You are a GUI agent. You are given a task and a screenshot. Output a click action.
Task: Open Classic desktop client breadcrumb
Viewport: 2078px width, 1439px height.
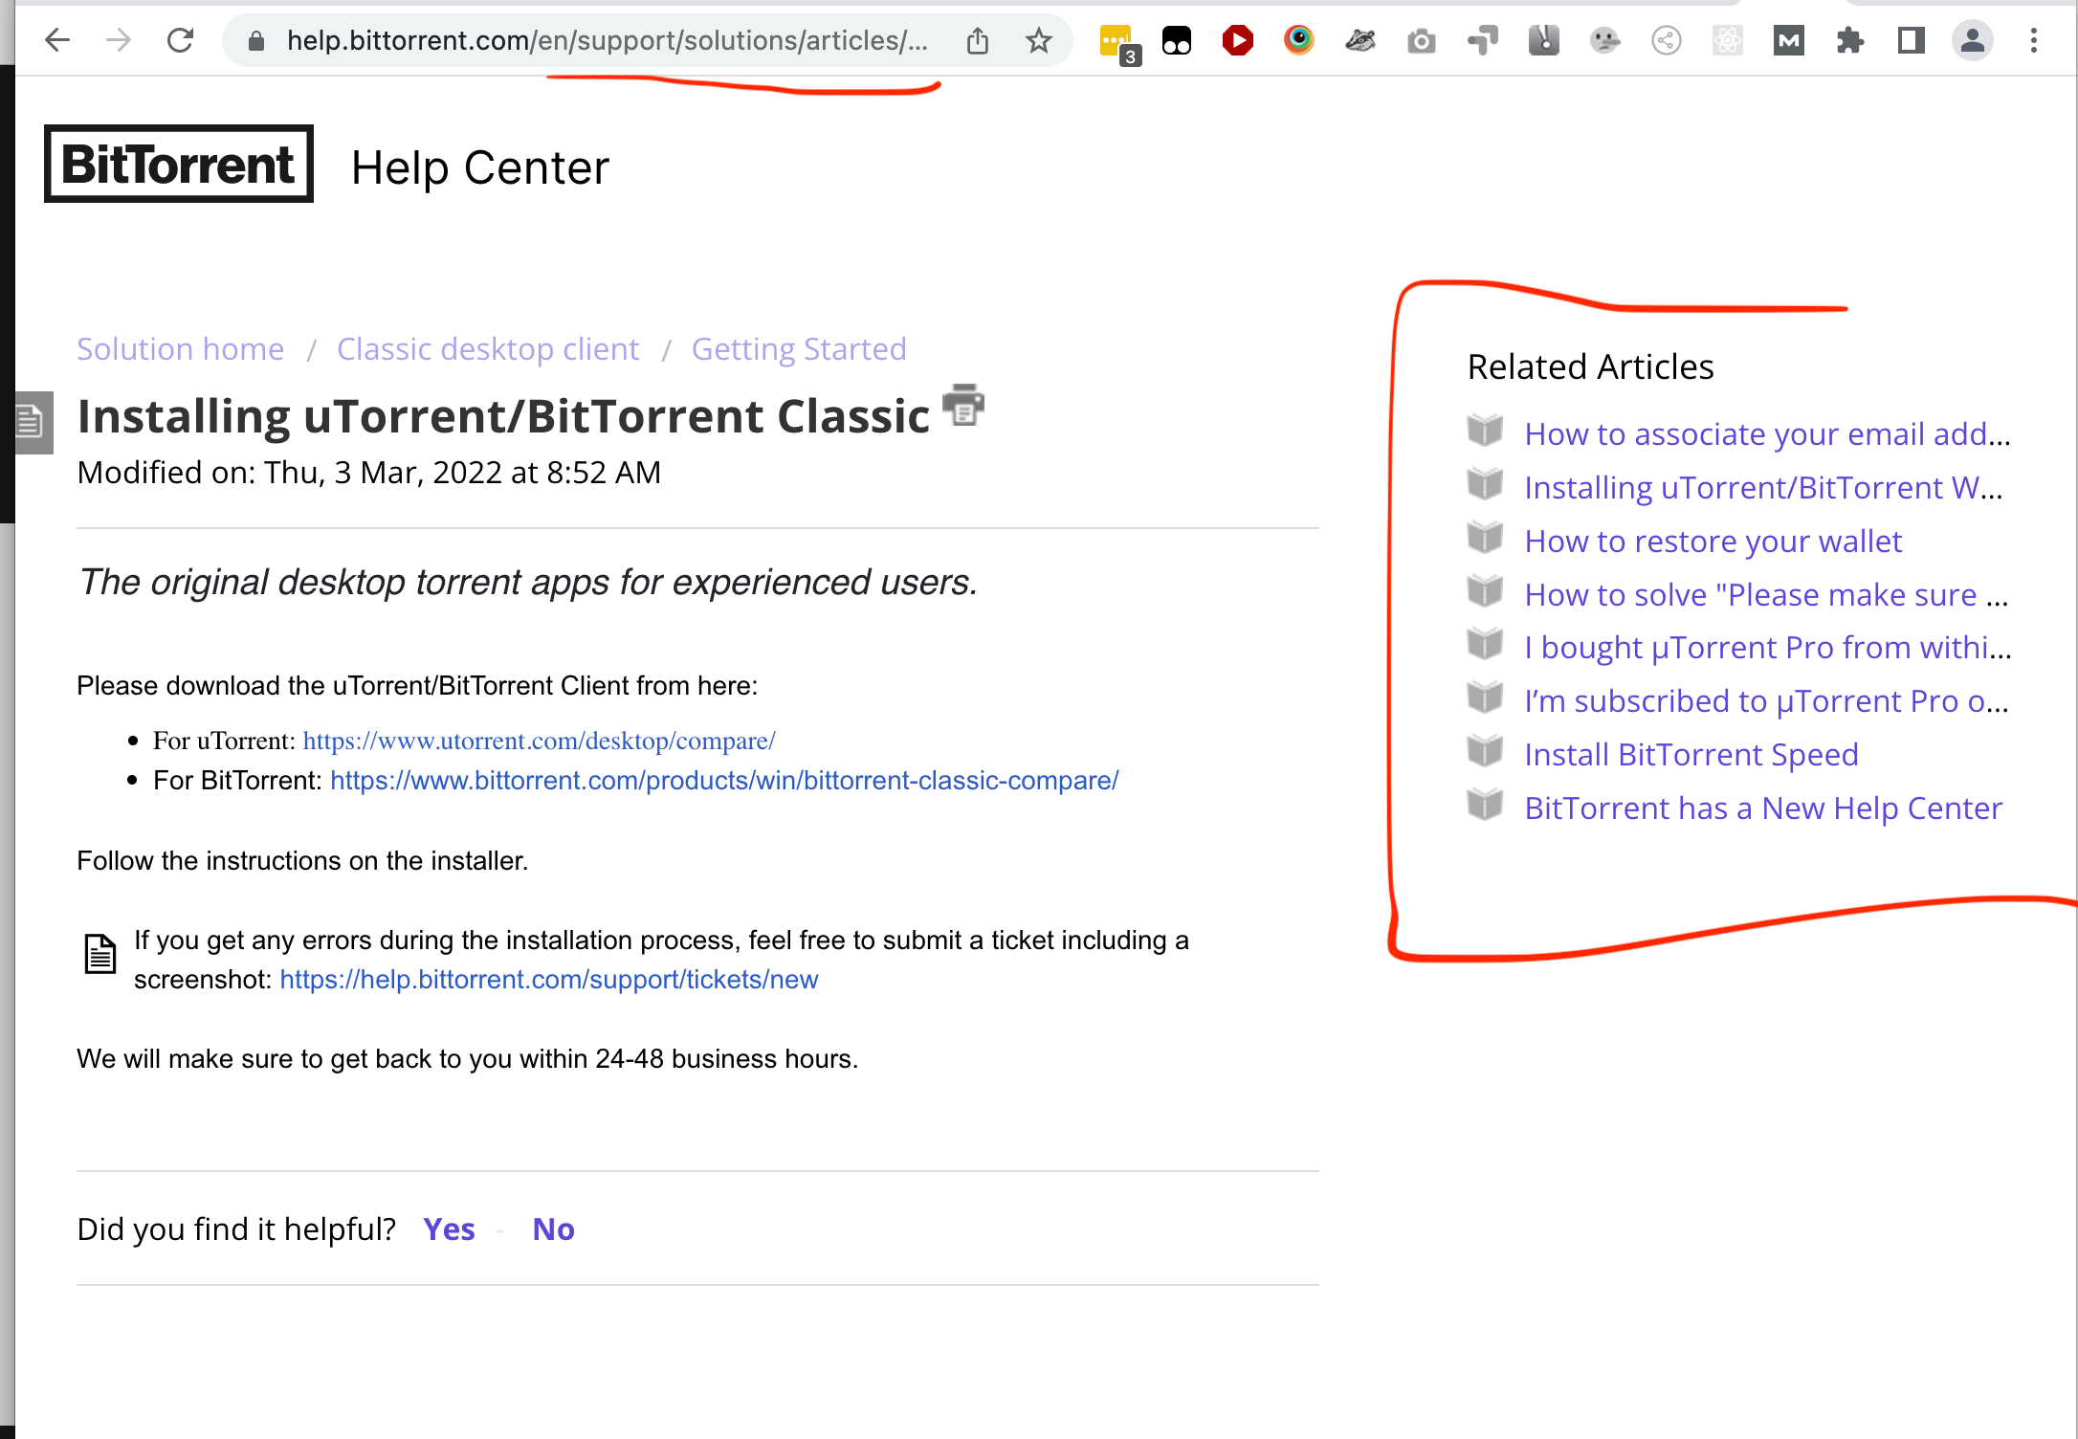pos(488,349)
